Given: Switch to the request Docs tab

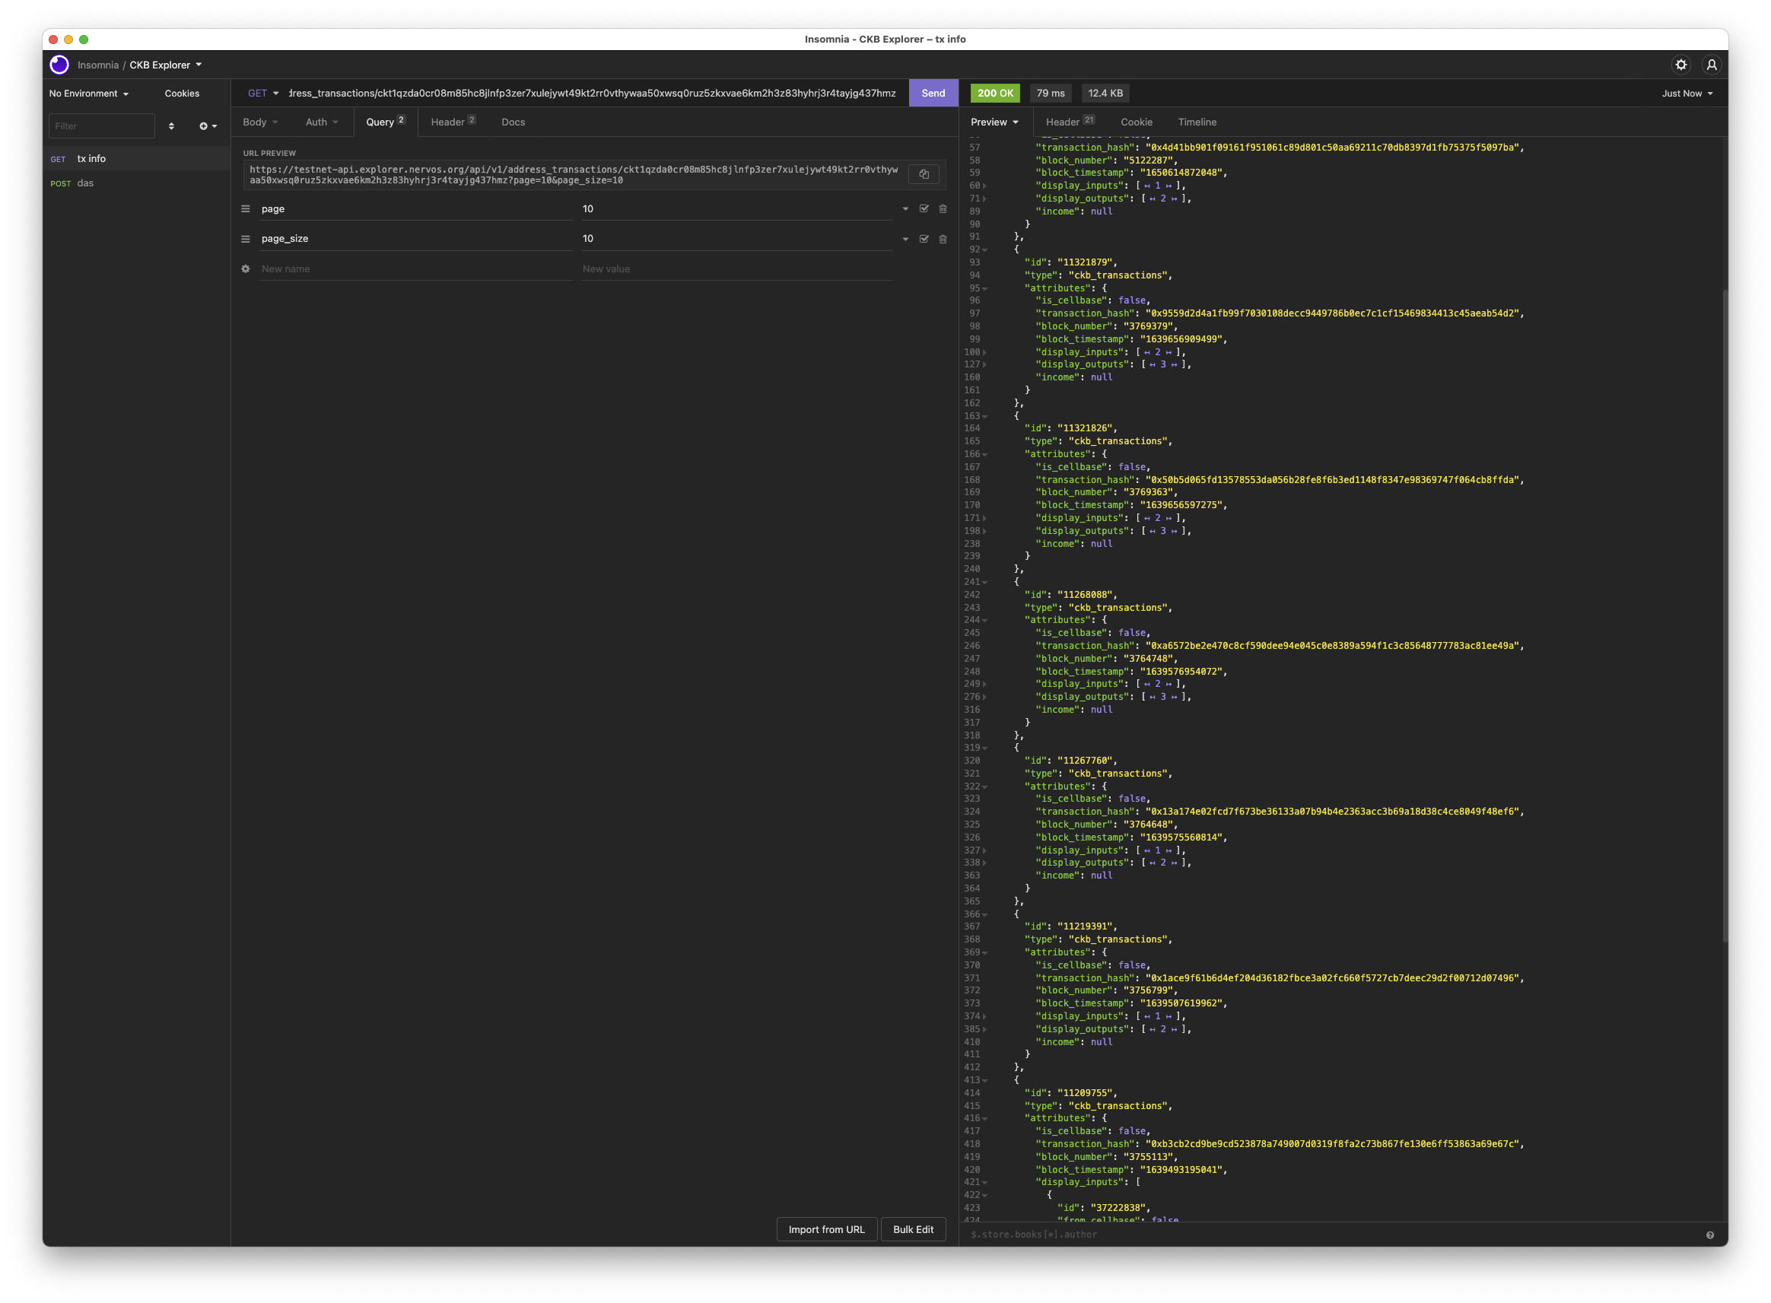Looking at the screenshot, I should pyautogui.click(x=513, y=122).
